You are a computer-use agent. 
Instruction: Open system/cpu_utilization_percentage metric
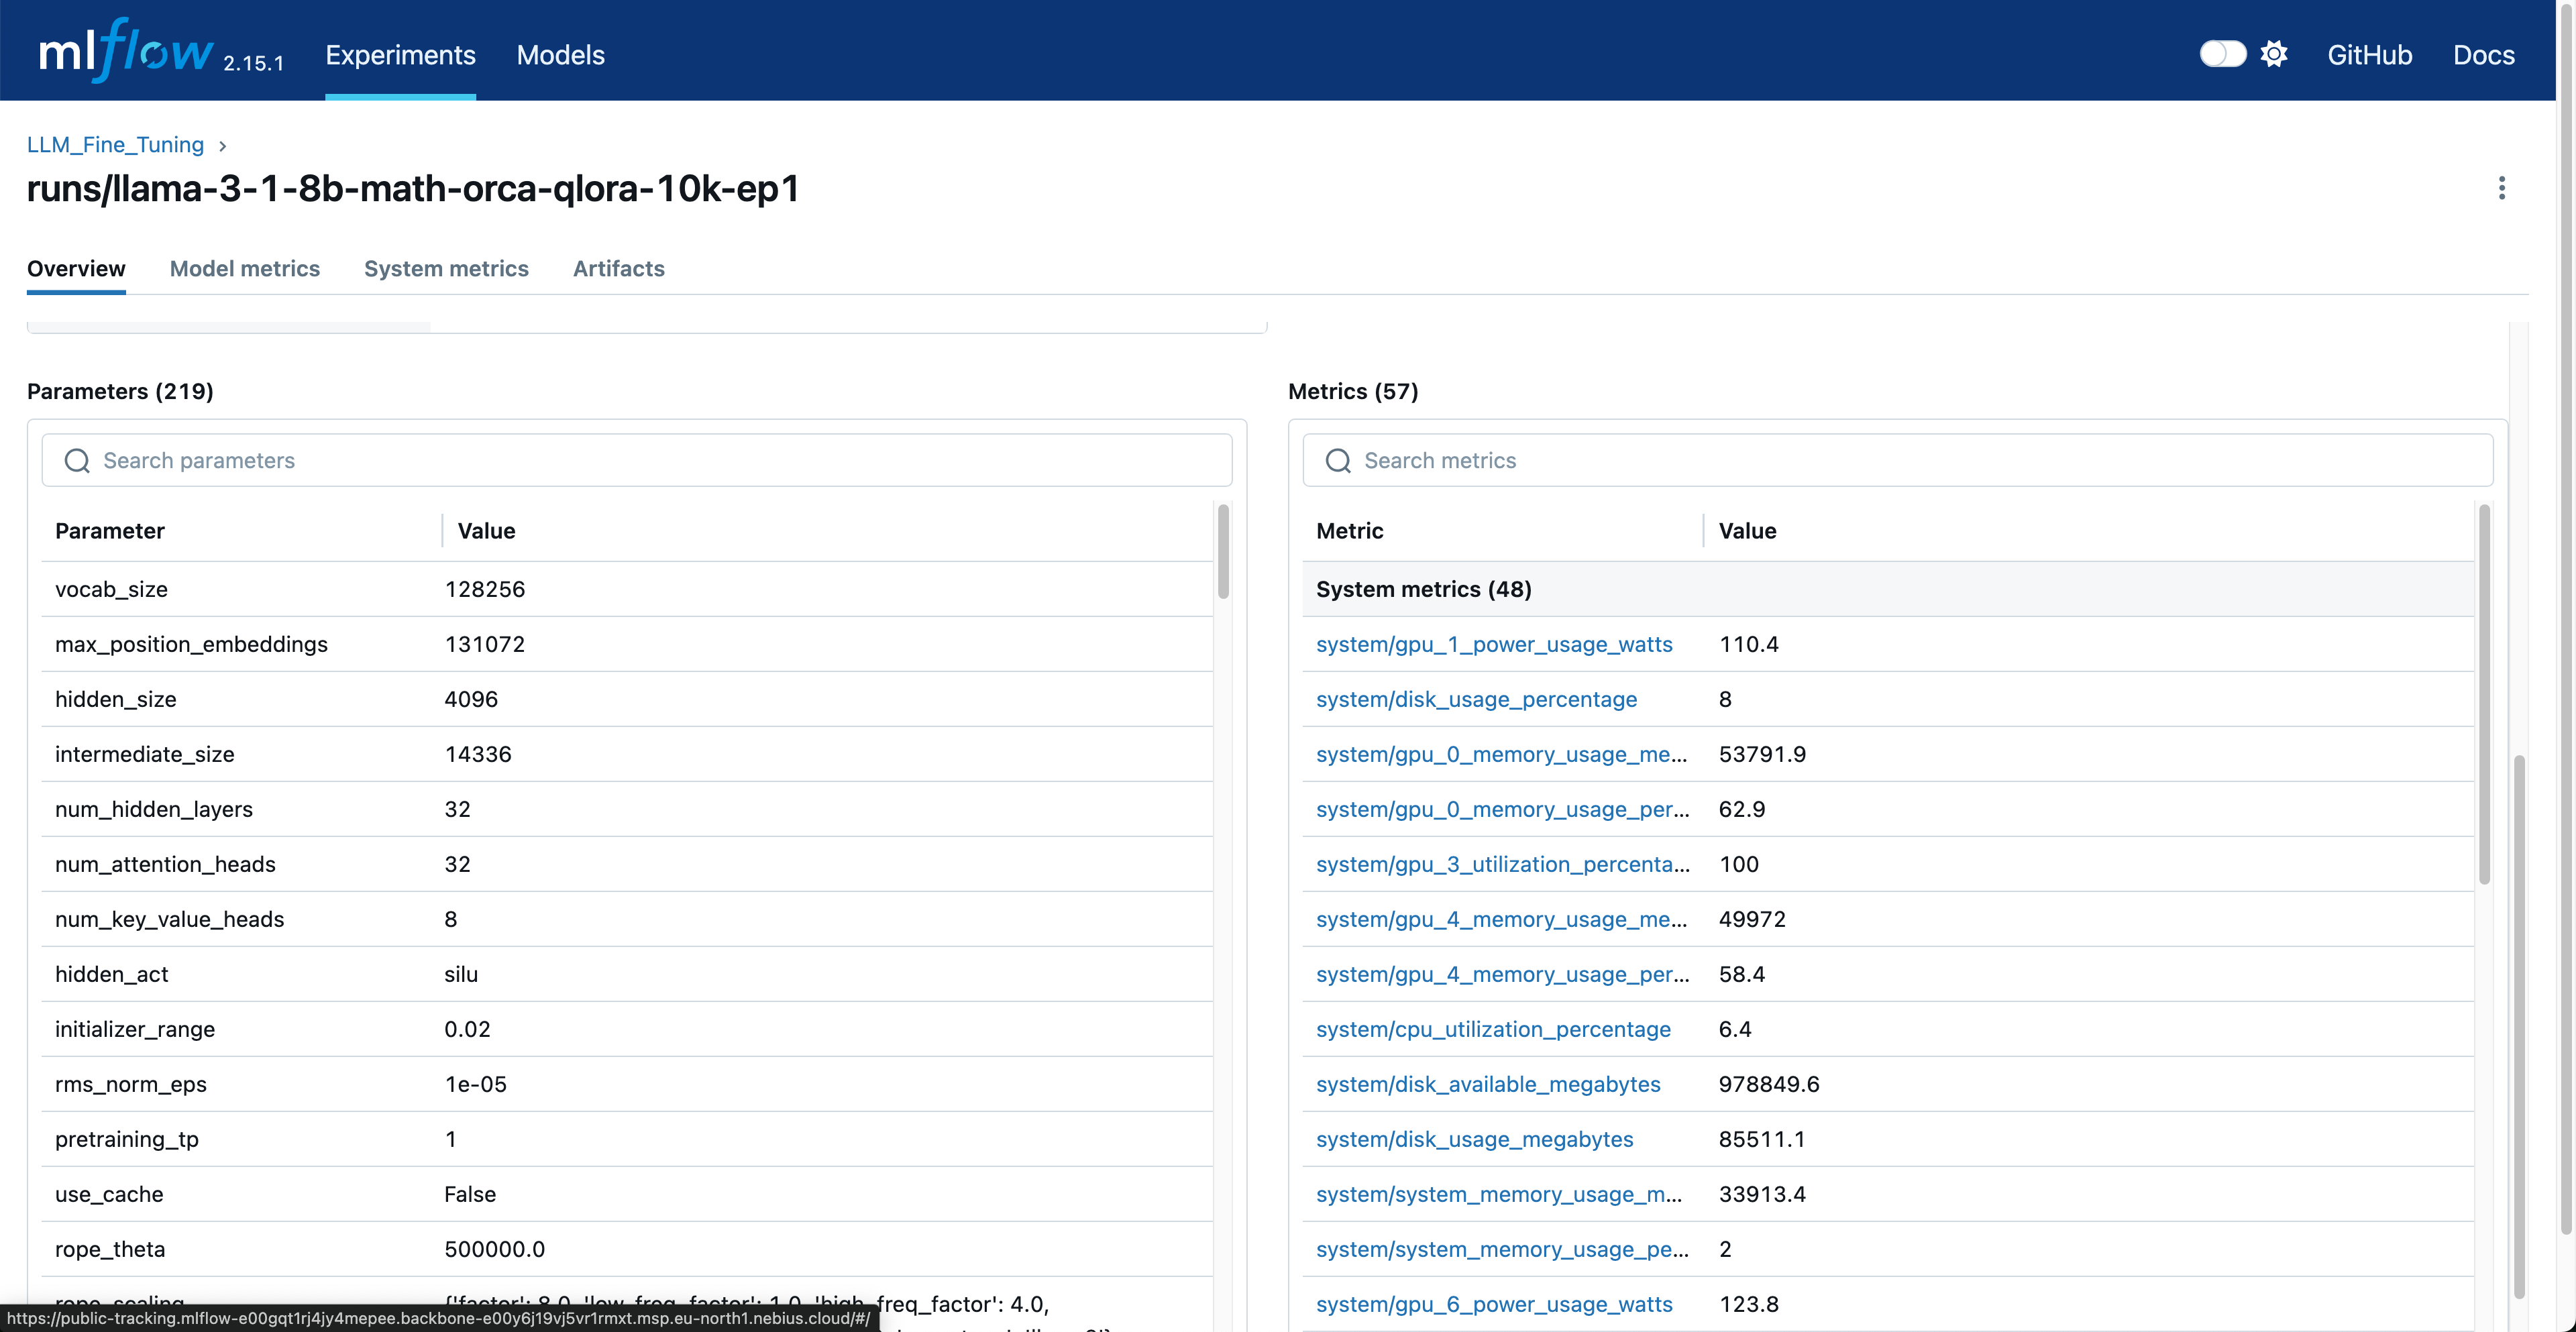pos(1493,1029)
